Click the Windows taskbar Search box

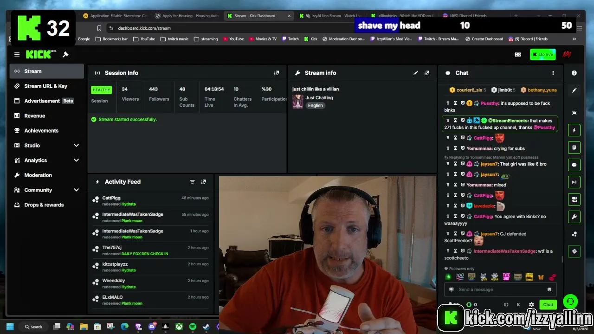click(x=33, y=327)
